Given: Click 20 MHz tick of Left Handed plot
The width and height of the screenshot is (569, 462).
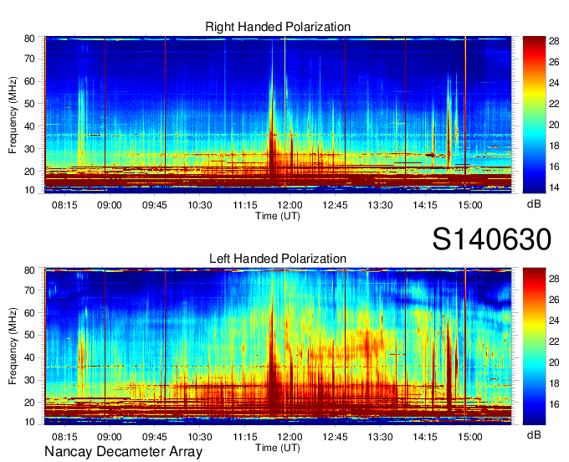Looking at the screenshot, I should [x=29, y=403].
